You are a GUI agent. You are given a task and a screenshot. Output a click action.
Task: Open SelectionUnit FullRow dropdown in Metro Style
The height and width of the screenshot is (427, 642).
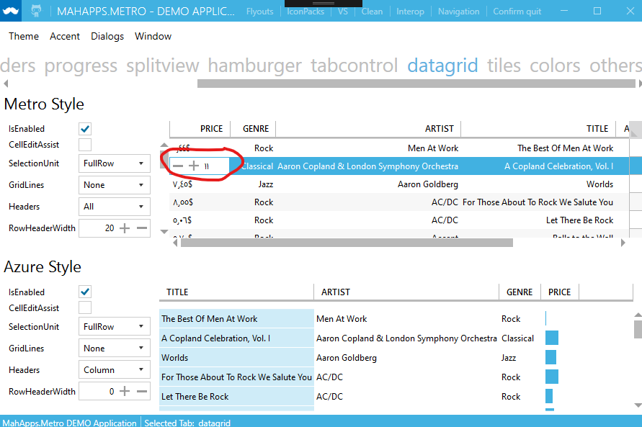tap(114, 163)
